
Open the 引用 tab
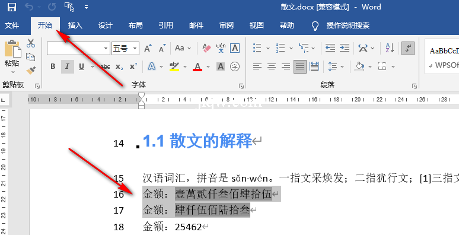pyautogui.click(x=166, y=26)
